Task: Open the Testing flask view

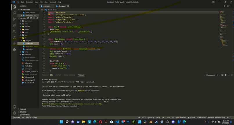Action: click(14, 38)
